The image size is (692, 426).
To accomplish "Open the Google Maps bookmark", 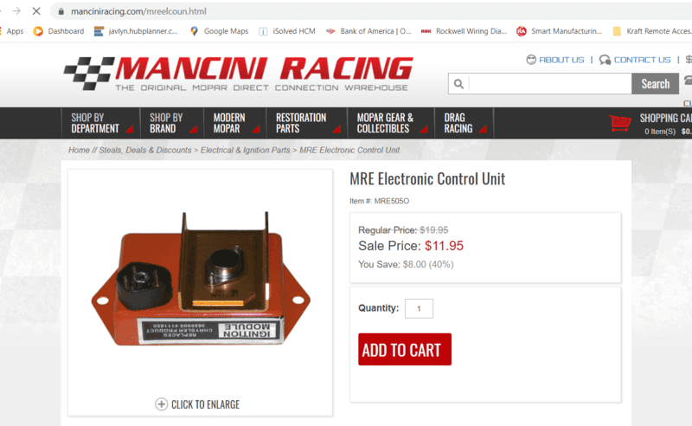I will pos(220,31).
